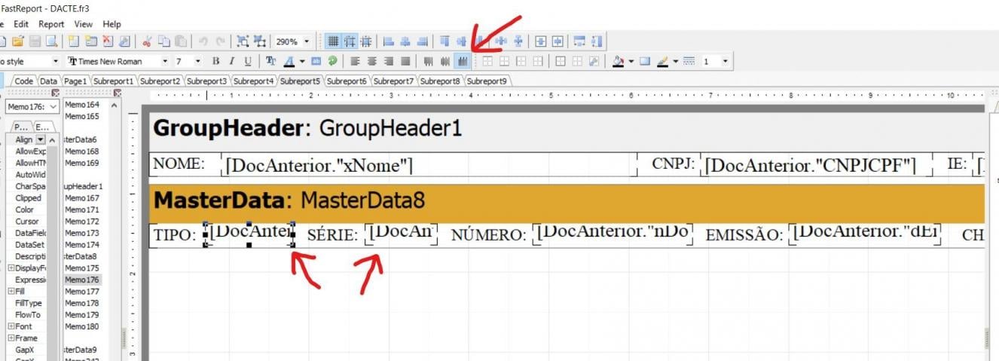This screenshot has height=361, width=999.
Task: Group selected objects icon
Action: pyautogui.click(x=243, y=41)
